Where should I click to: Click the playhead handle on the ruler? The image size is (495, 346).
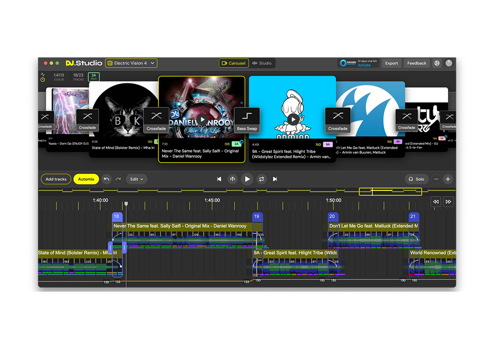(x=126, y=204)
